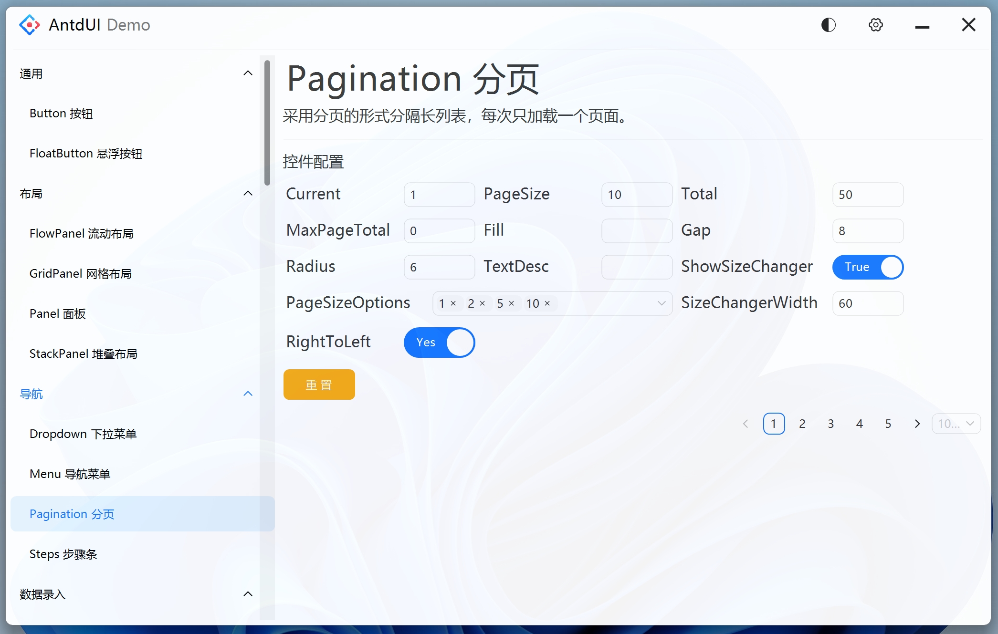Disable the ShowSizeChanger switch
Screen dimensions: 998x634
pos(868,267)
